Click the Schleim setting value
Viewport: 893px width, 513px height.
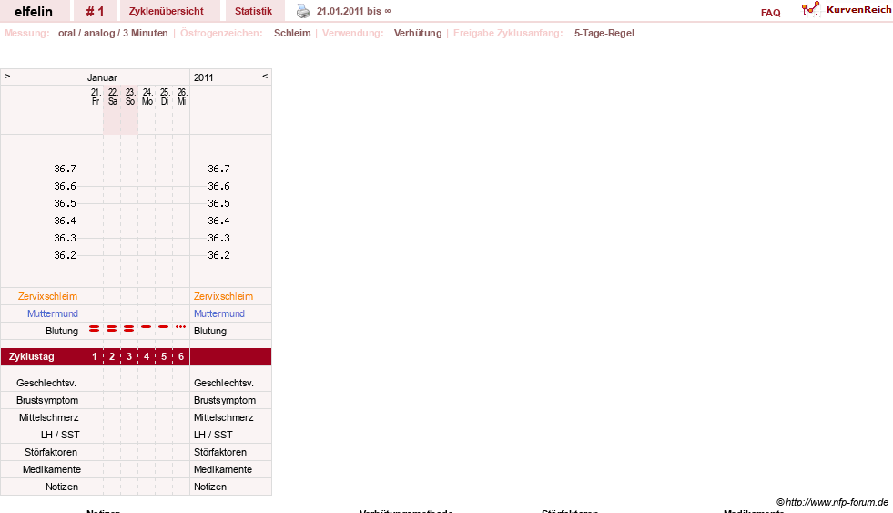point(292,33)
